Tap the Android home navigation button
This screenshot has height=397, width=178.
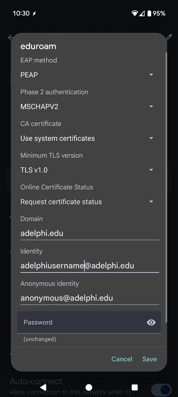click(89, 387)
